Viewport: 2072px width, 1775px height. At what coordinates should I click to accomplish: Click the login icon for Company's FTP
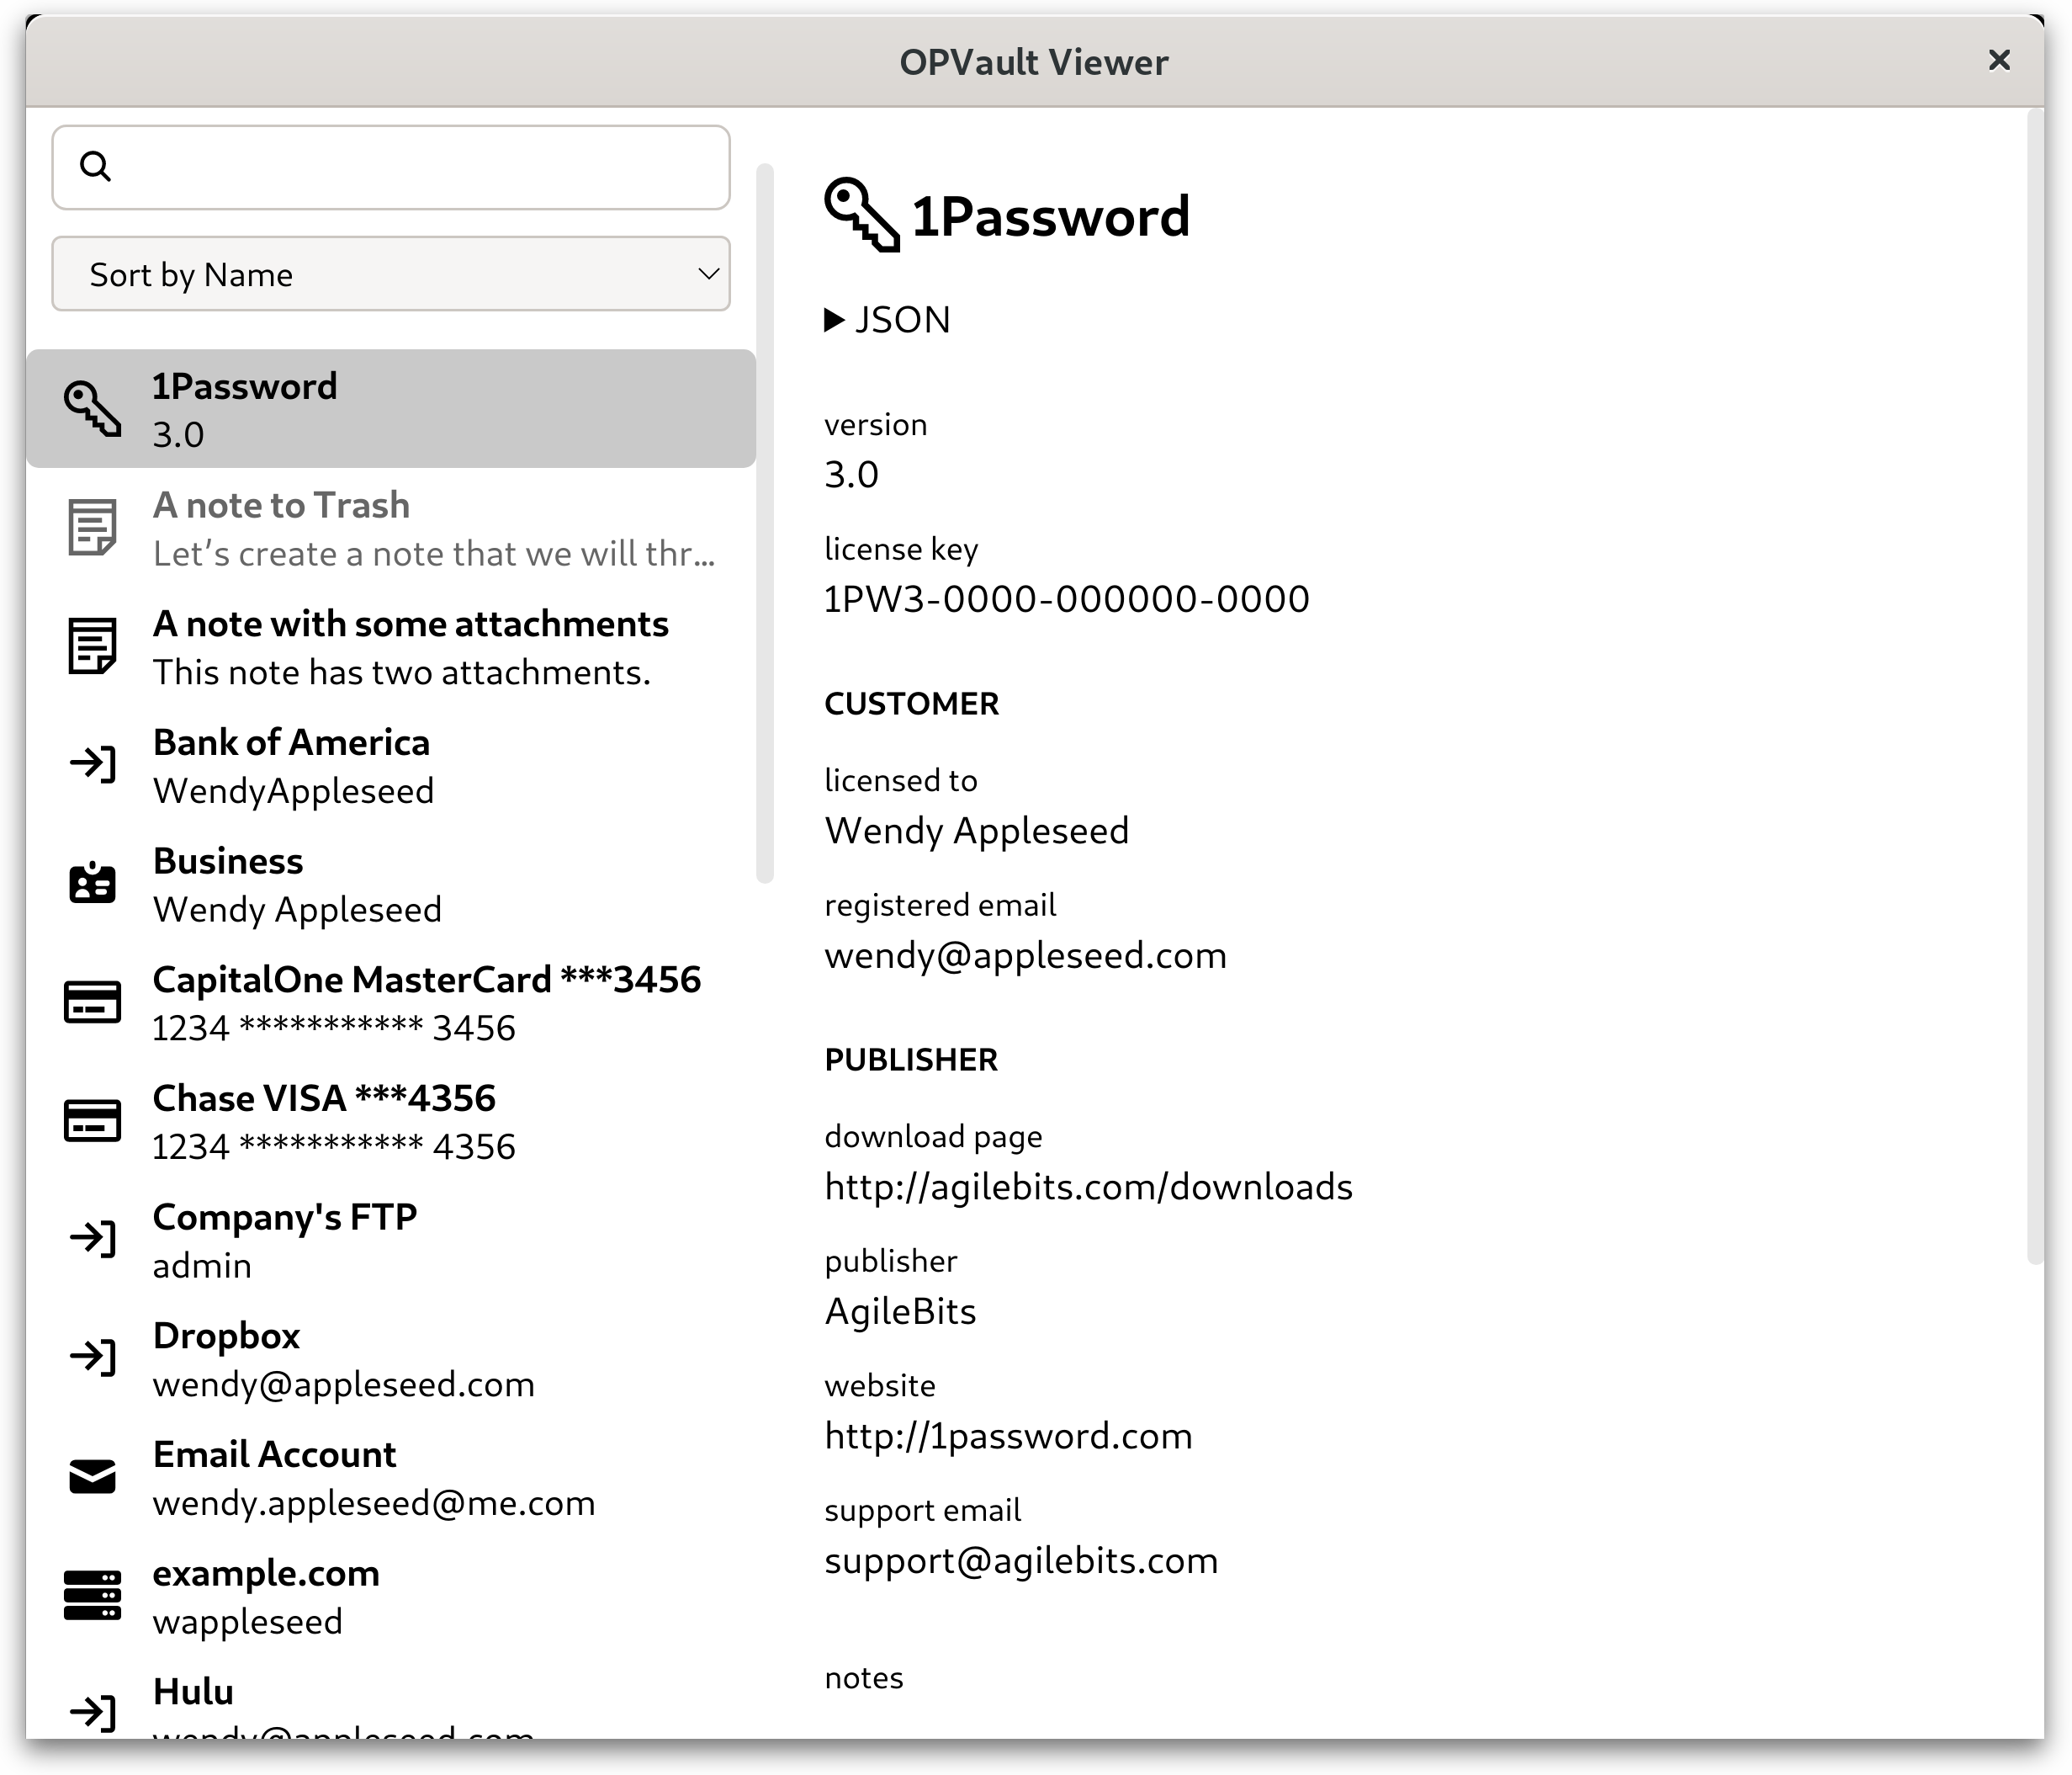coord(93,1239)
